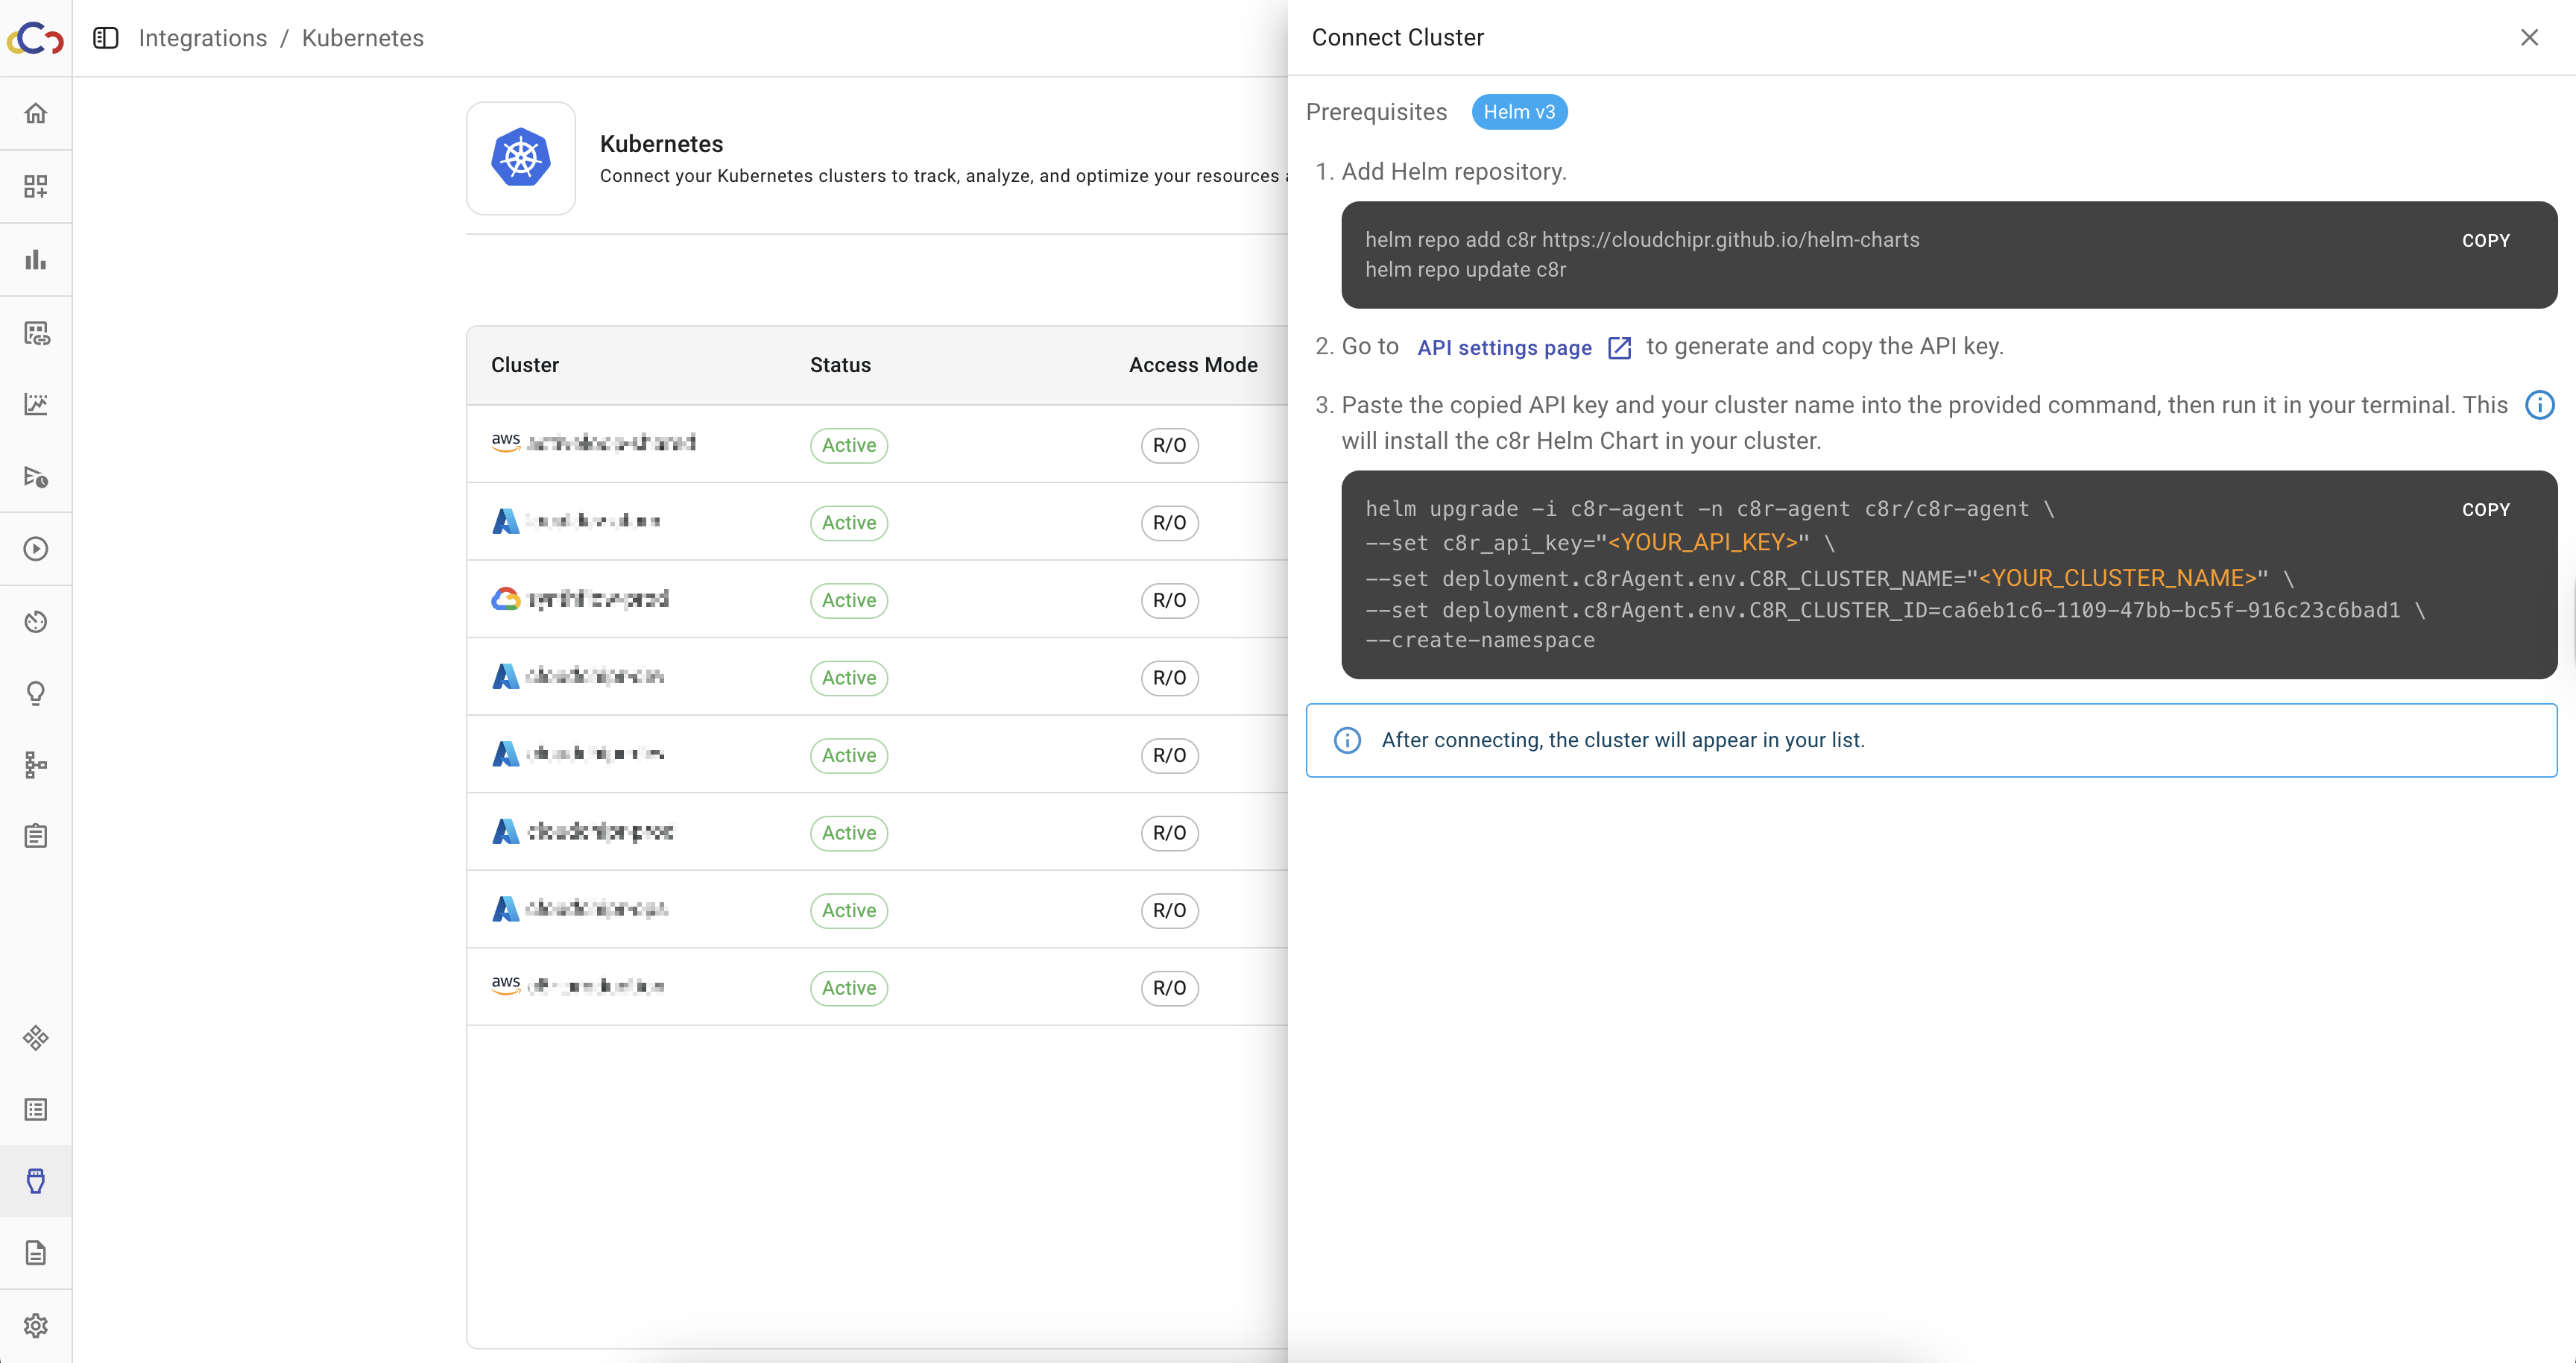Viewport: 2576px width, 1363px height.
Task: Open the dashboards grid-plus icon
Action: click(x=36, y=186)
